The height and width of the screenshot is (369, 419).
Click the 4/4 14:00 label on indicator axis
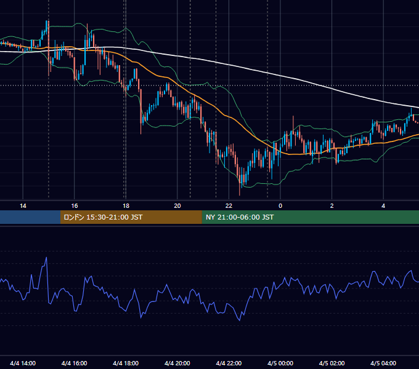23,363
